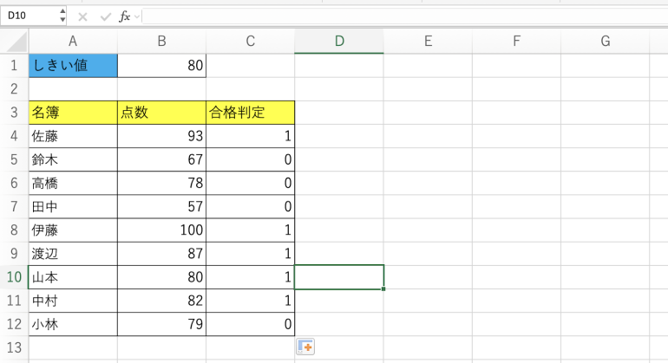Viewport: 668px width, 363px height.
Task: Select score cell showing 57
Action: [161, 207]
